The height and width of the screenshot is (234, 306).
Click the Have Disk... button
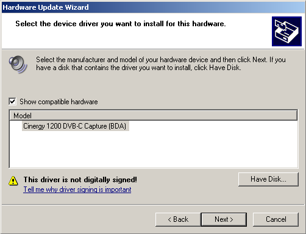tap(268, 179)
